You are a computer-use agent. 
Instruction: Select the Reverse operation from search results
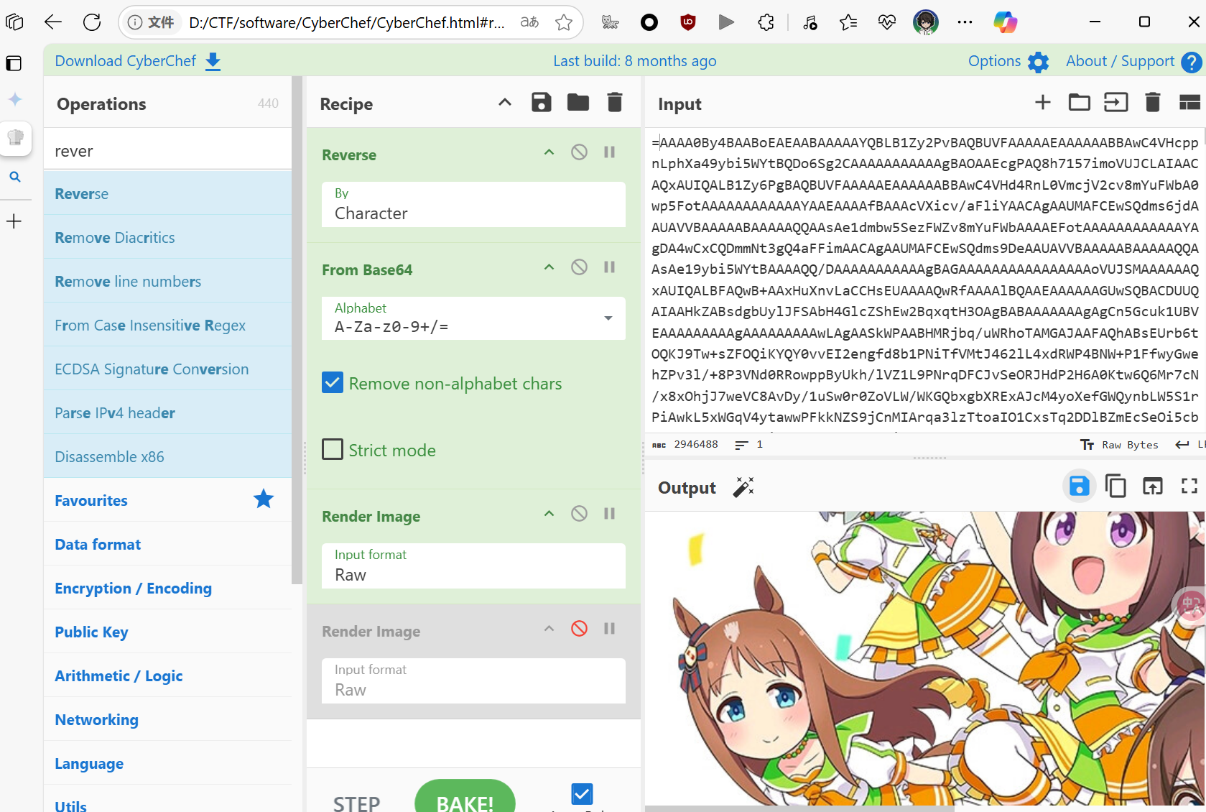coord(167,193)
